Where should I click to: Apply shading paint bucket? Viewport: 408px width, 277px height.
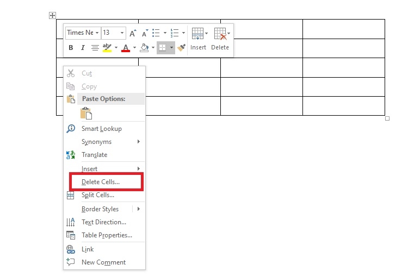tap(144, 48)
